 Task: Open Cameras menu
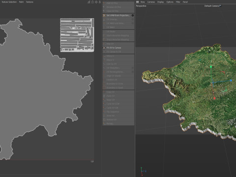click(151, 2)
